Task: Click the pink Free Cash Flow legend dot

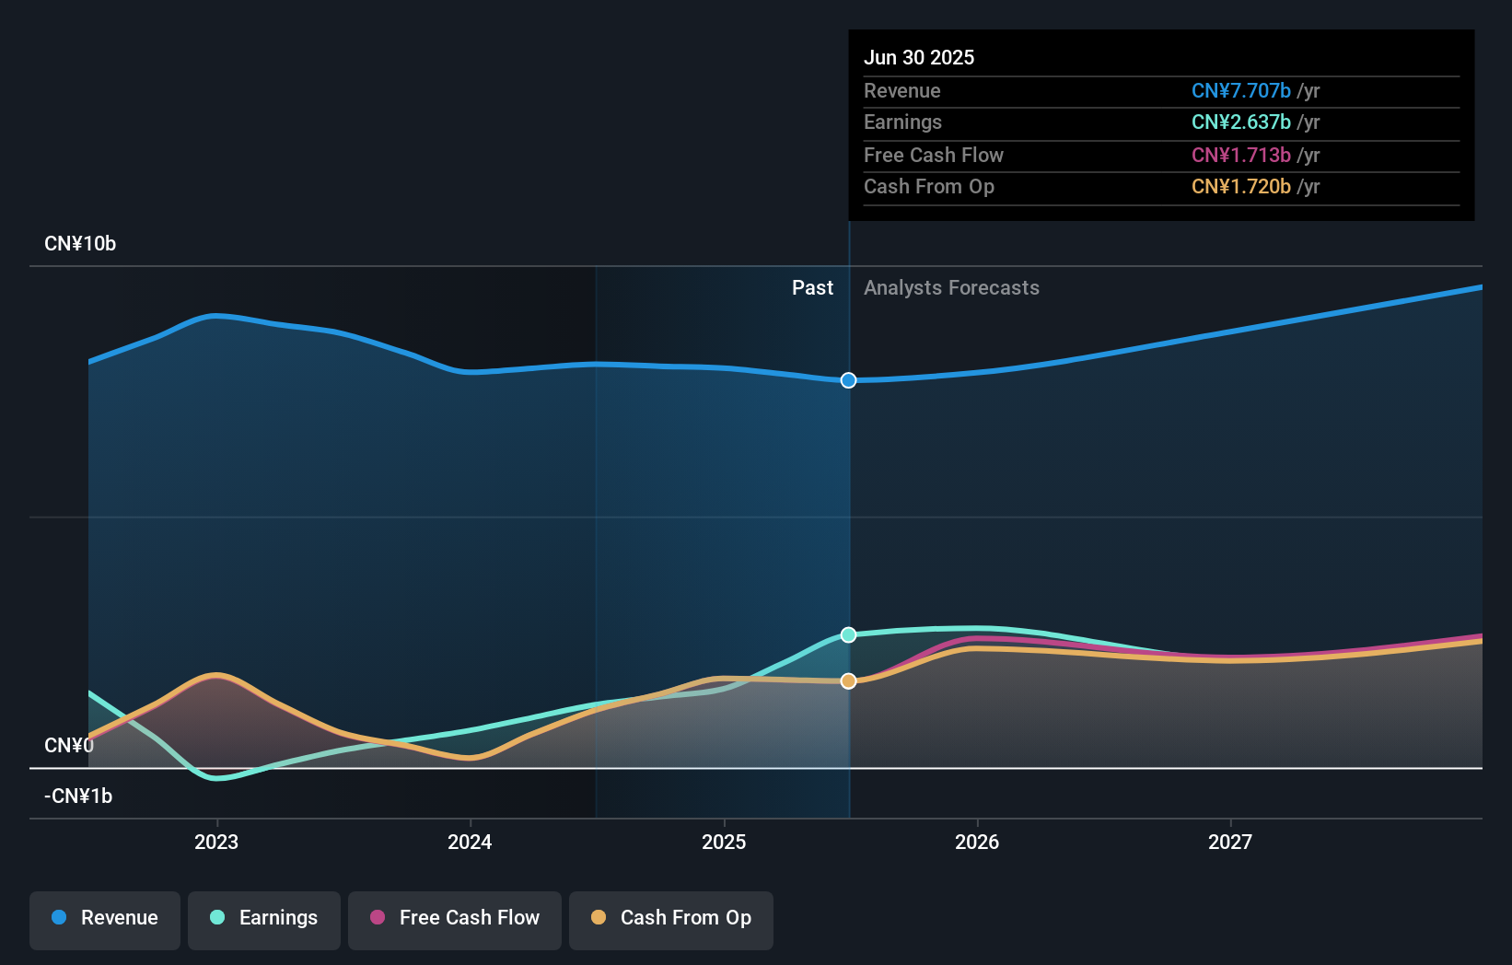Action: coord(378,918)
